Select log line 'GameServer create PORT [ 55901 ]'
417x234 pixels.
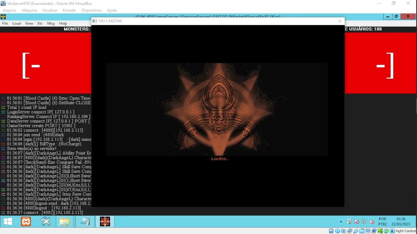[41, 125]
